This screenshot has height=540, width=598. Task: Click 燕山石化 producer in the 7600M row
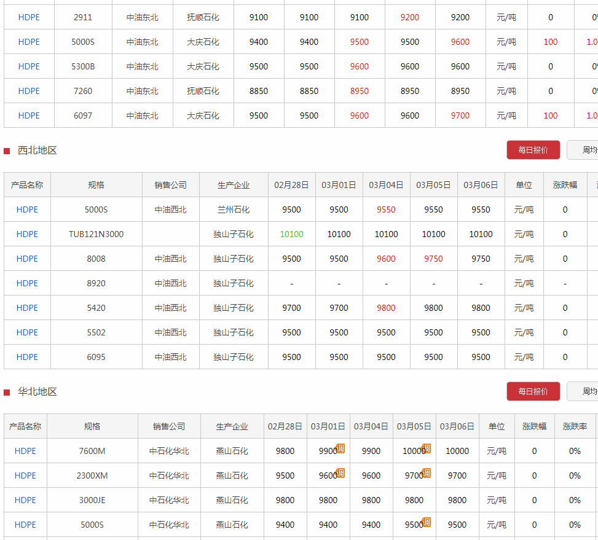[x=232, y=451]
